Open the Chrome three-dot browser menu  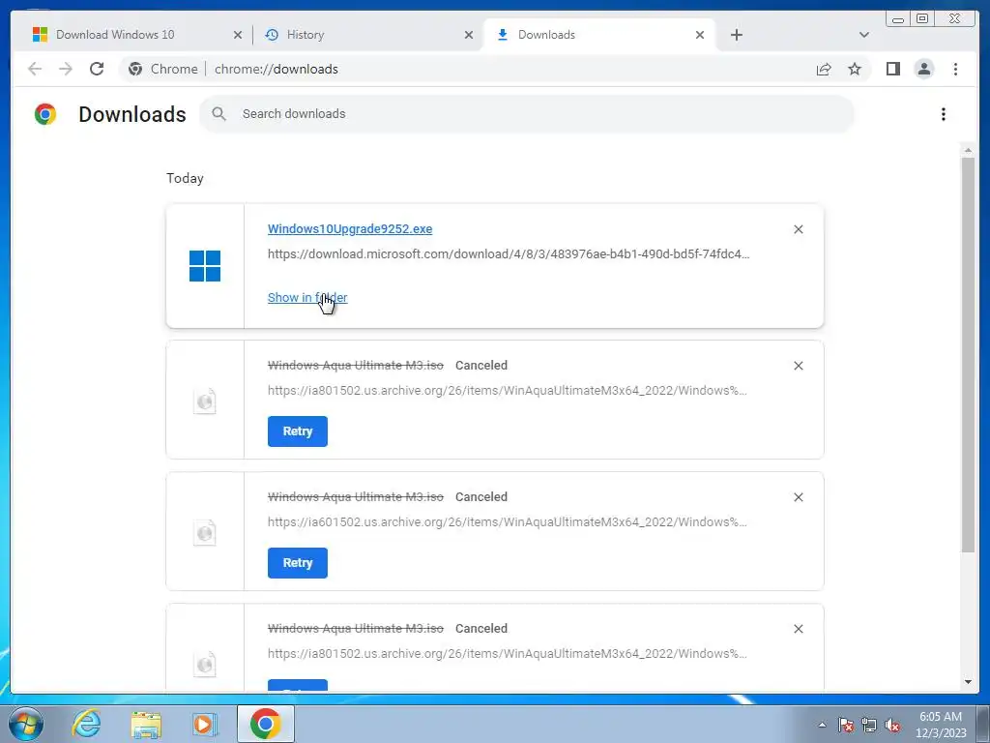pos(955,69)
